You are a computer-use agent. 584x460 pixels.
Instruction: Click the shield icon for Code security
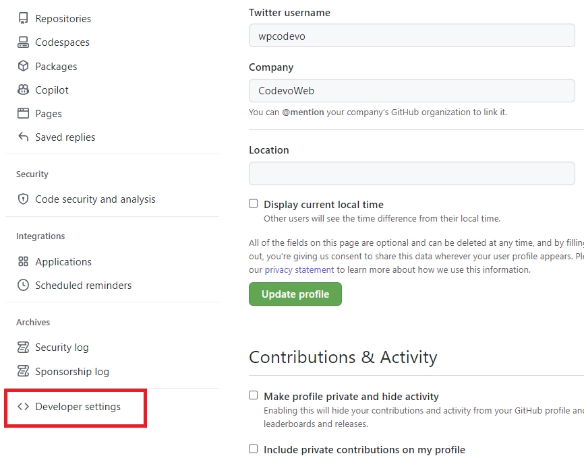click(x=23, y=199)
